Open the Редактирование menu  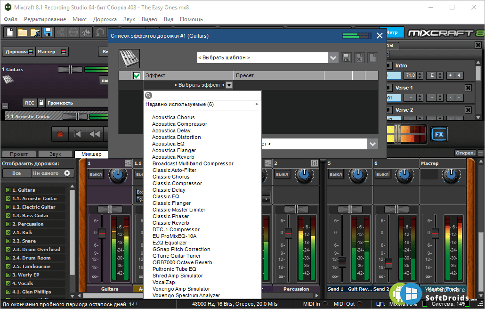(x=45, y=19)
